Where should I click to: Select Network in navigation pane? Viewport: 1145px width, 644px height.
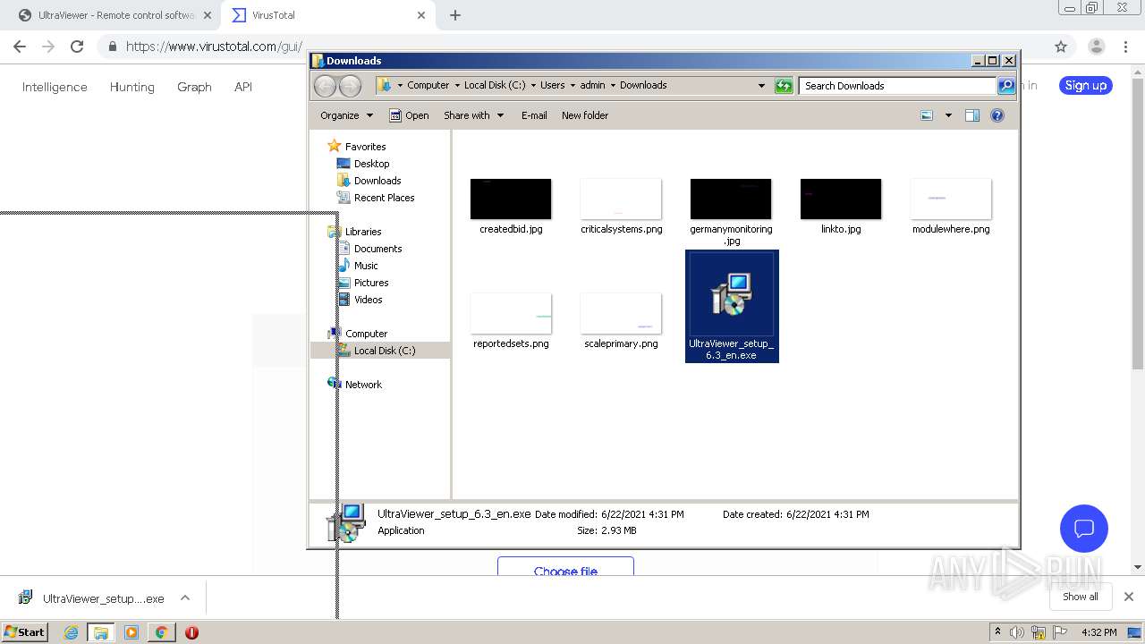click(363, 385)
